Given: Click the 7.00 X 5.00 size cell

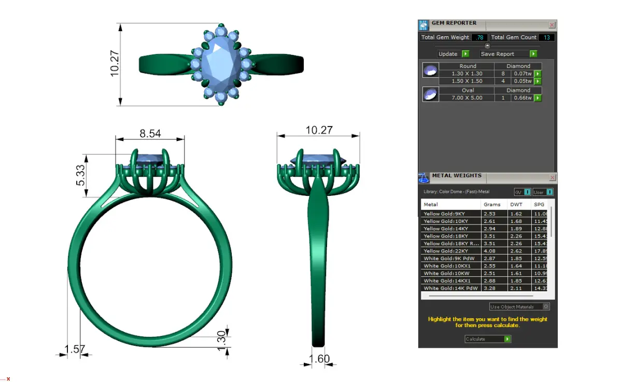Looking at the screenshot, I should (x=466, y=97).
